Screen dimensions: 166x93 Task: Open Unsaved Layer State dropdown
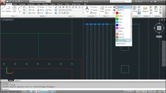pos(71,10)
